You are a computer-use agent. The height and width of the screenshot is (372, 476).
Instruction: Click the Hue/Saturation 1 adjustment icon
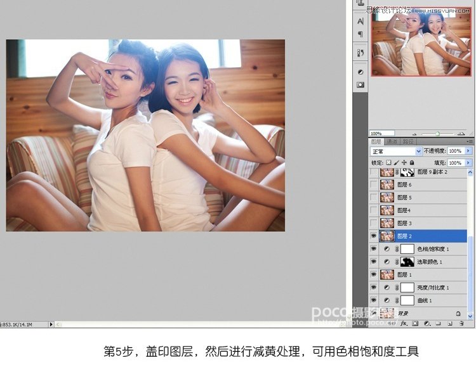point(387,249)
